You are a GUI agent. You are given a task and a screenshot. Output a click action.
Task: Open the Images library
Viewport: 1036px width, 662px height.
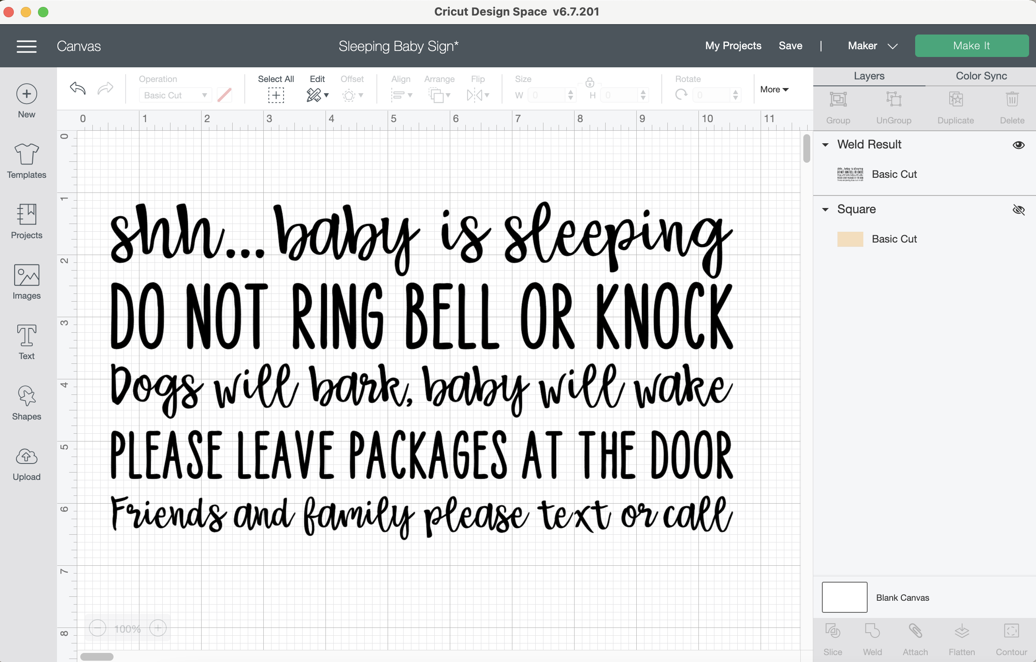point(26,282)
